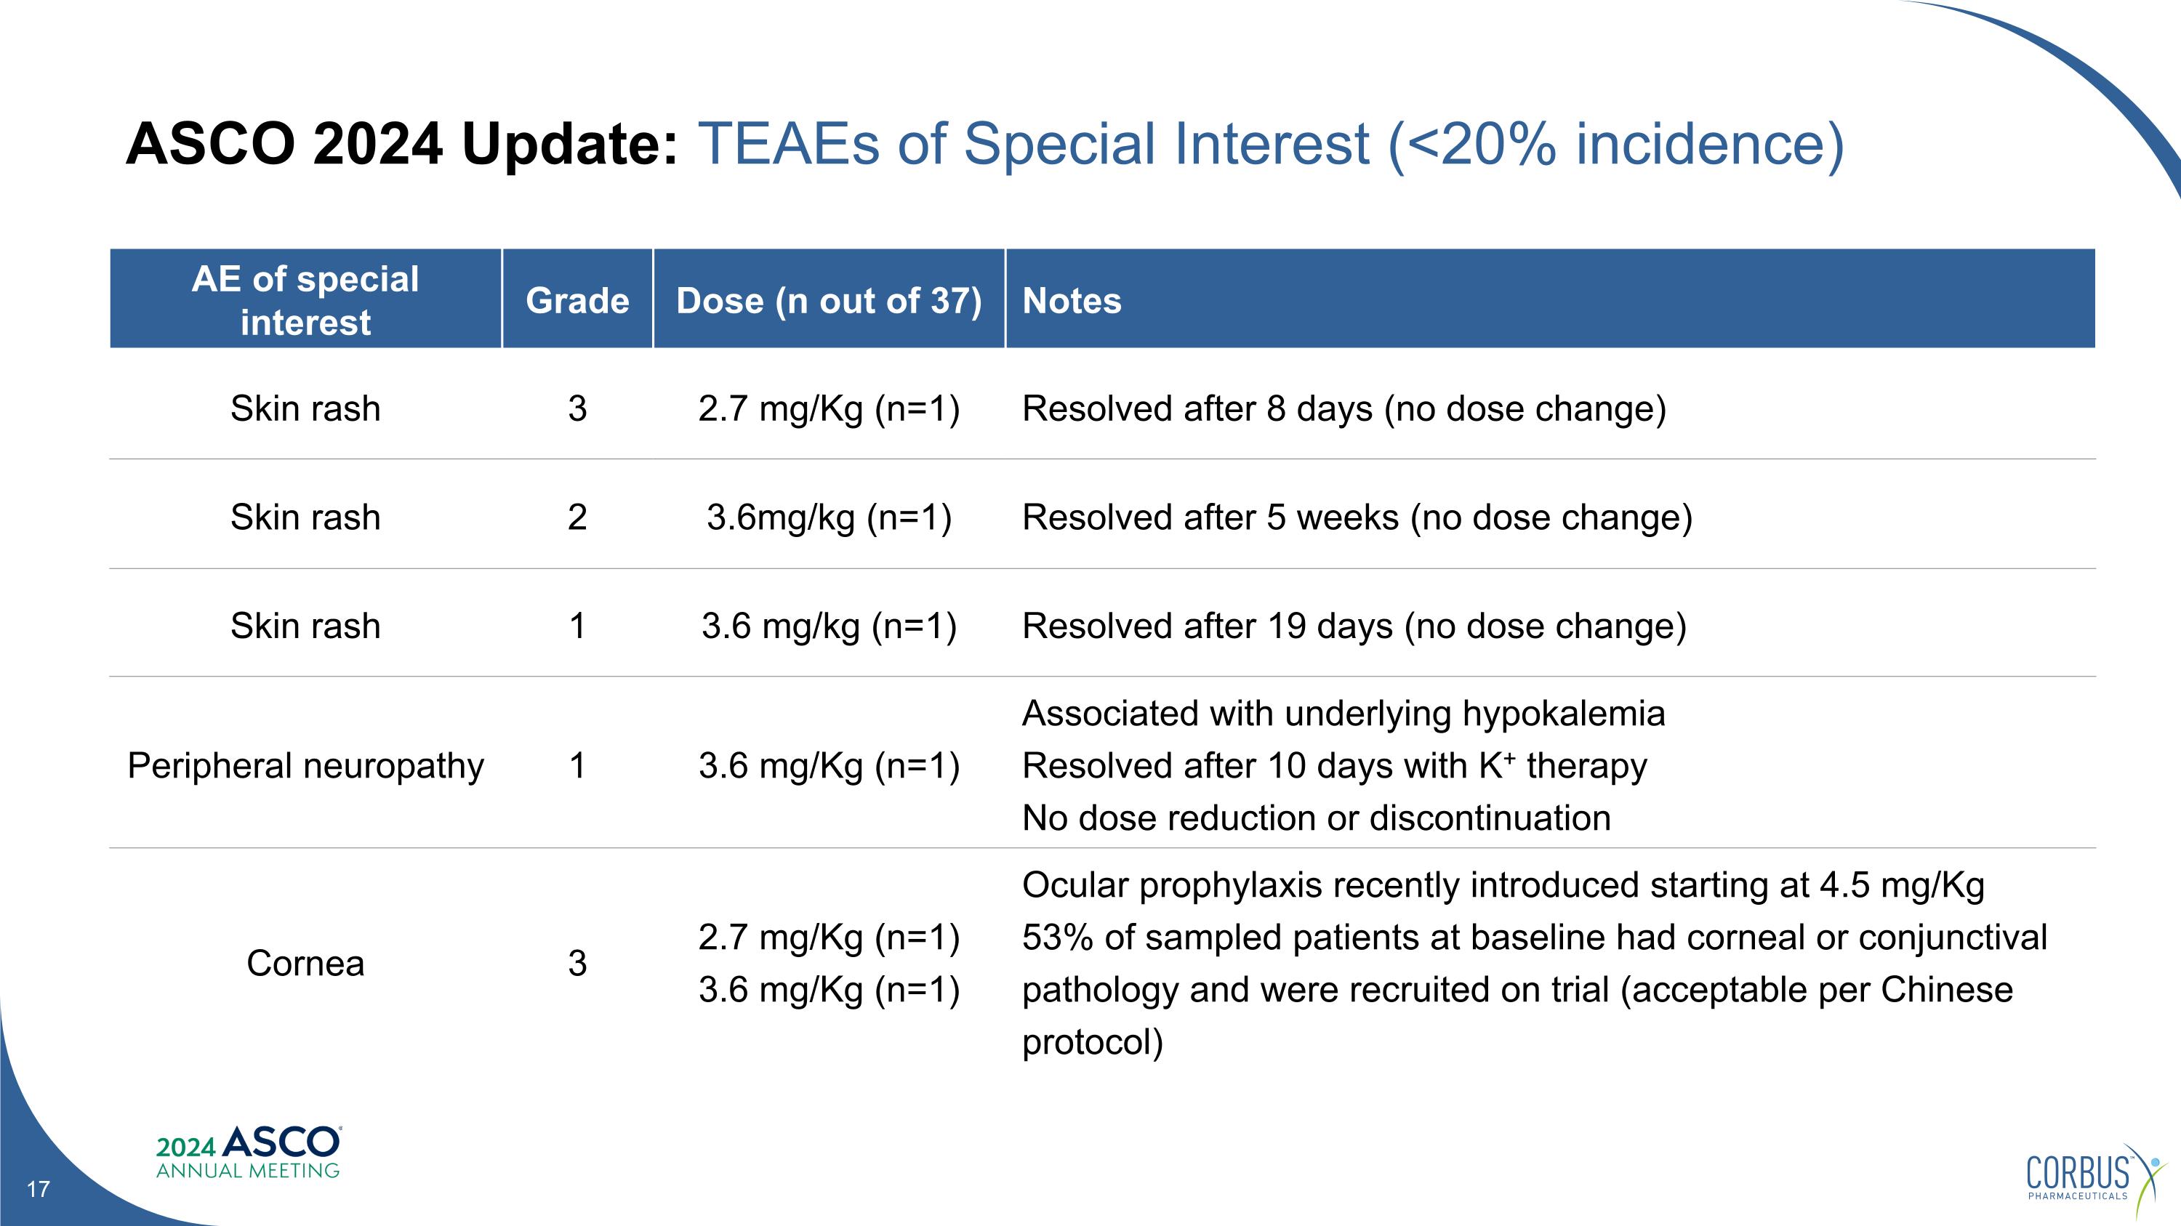Select the slide number 17
2181x1226 pixels.
coord(38,1190)
